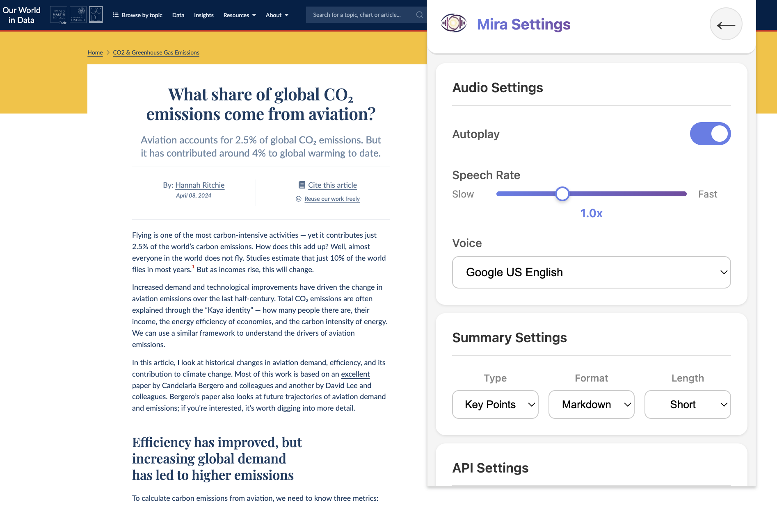Click the API Settings heading

click(x=490, y=468)
